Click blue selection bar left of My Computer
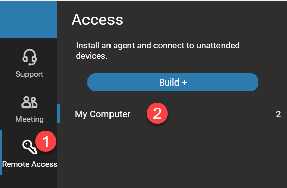The height and width of the screenshot is (188, 287). [x=58, y=114]
